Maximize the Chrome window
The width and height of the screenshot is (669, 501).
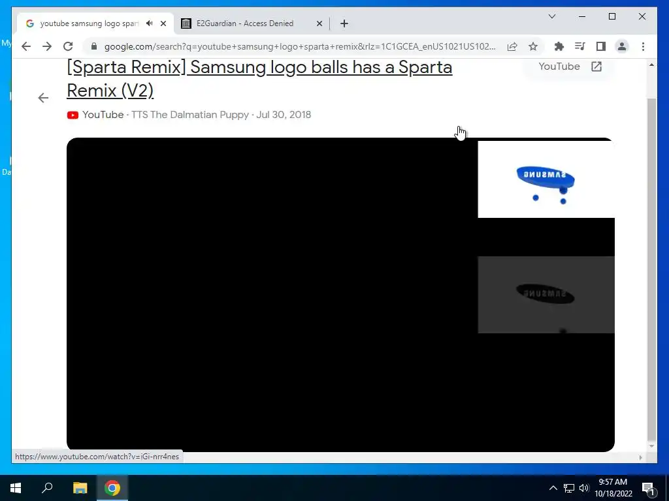pos(612,16)
